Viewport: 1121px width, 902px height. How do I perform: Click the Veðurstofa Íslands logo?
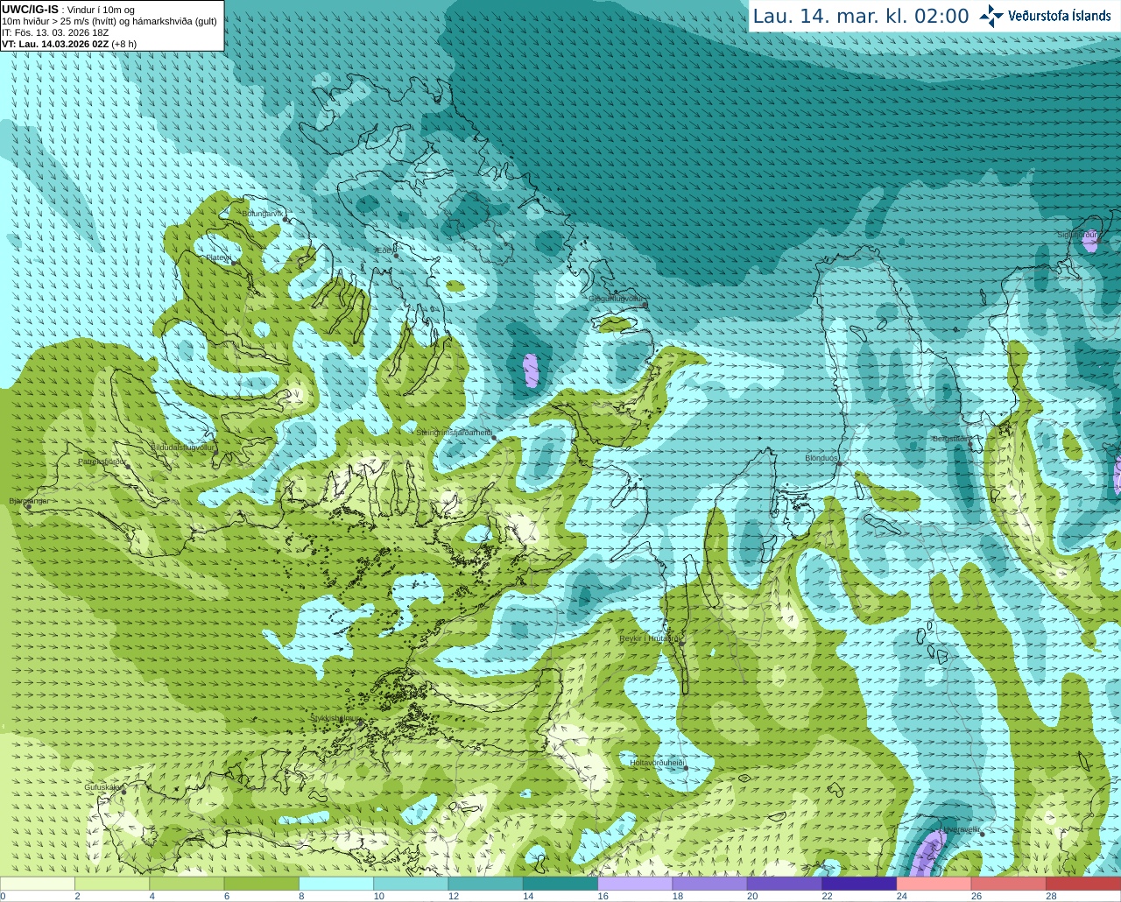(x=1046, y=16)
